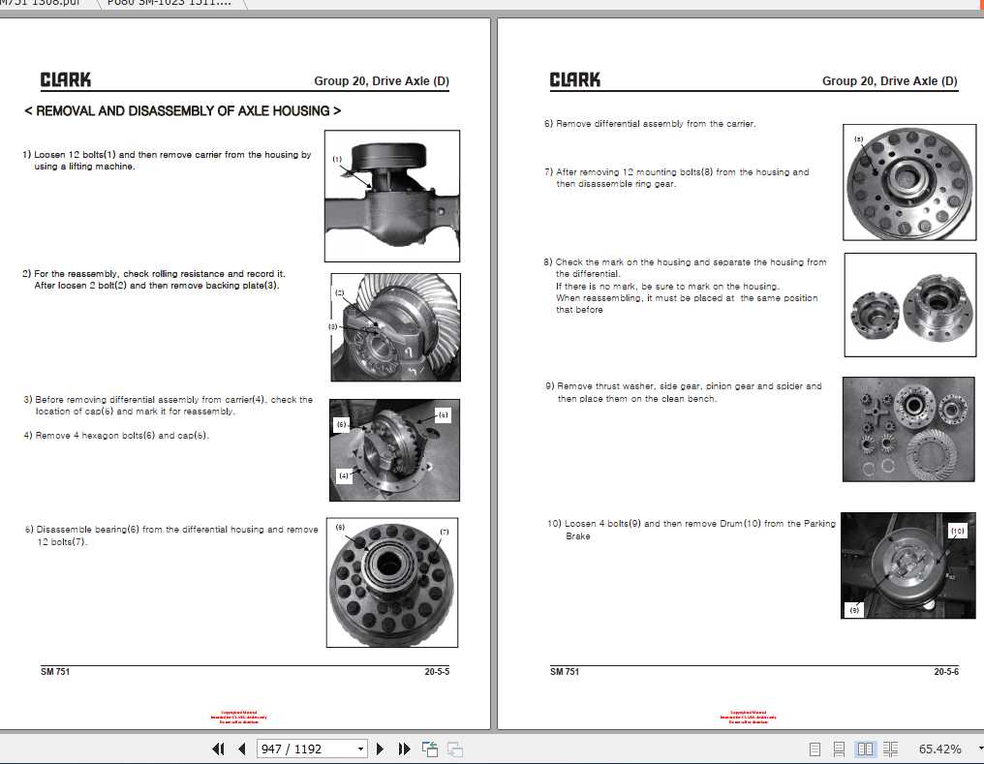Click the '20-5-6' page number footer
The width and height of the screenshot is (984, 764).
946,671
